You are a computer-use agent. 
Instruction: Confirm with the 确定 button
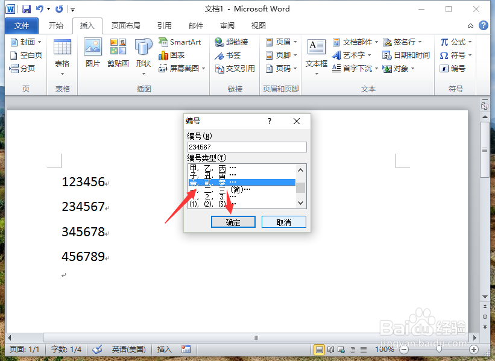[233, 222]
